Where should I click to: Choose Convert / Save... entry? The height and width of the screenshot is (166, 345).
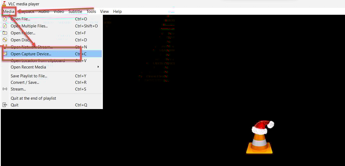[x=52, y=82]
